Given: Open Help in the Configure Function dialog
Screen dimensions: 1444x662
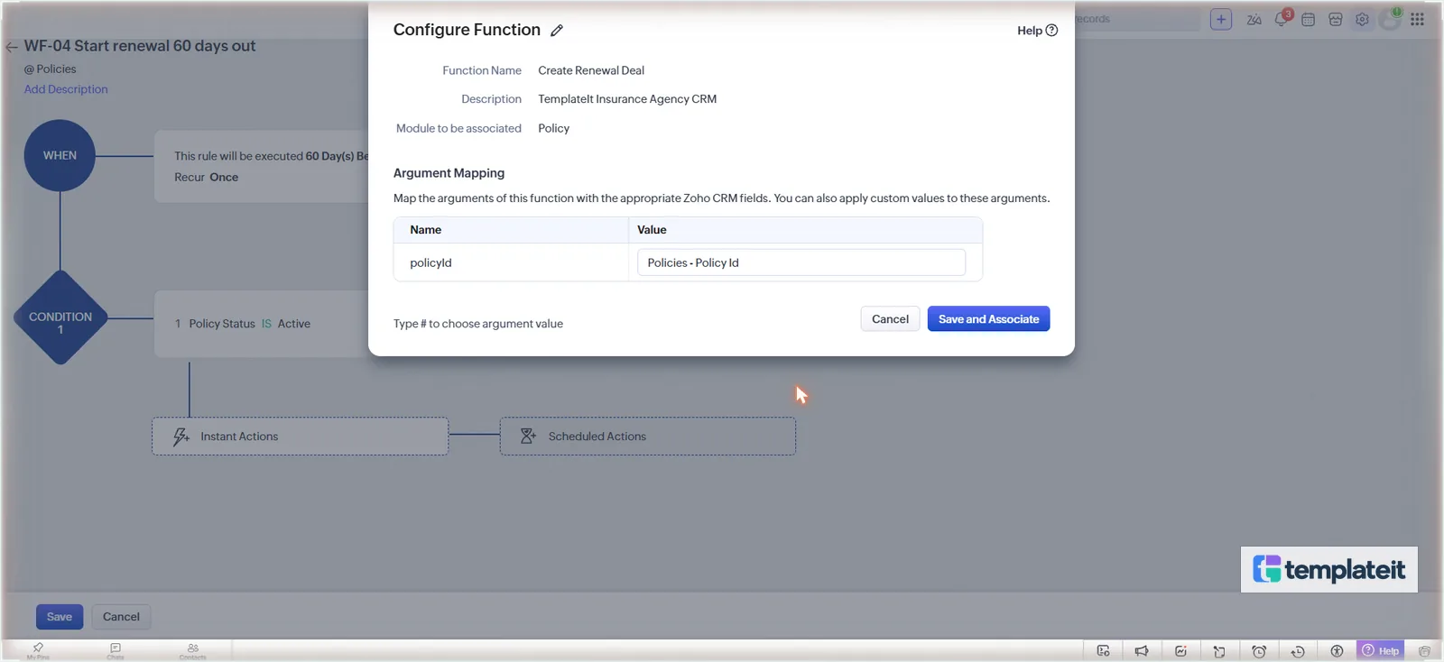Looking at the screenshot, I should pyautogui.click(x=1037, y=31).
